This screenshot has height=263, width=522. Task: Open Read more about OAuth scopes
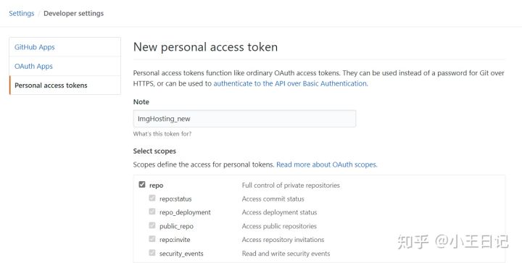click(x=326, y=164)
